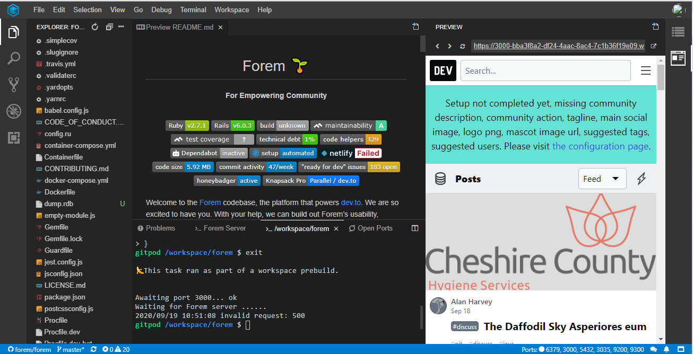Screen dimensions: 693x354
Task: Collapse all folders in the Explorer
Action: (109, 27)
